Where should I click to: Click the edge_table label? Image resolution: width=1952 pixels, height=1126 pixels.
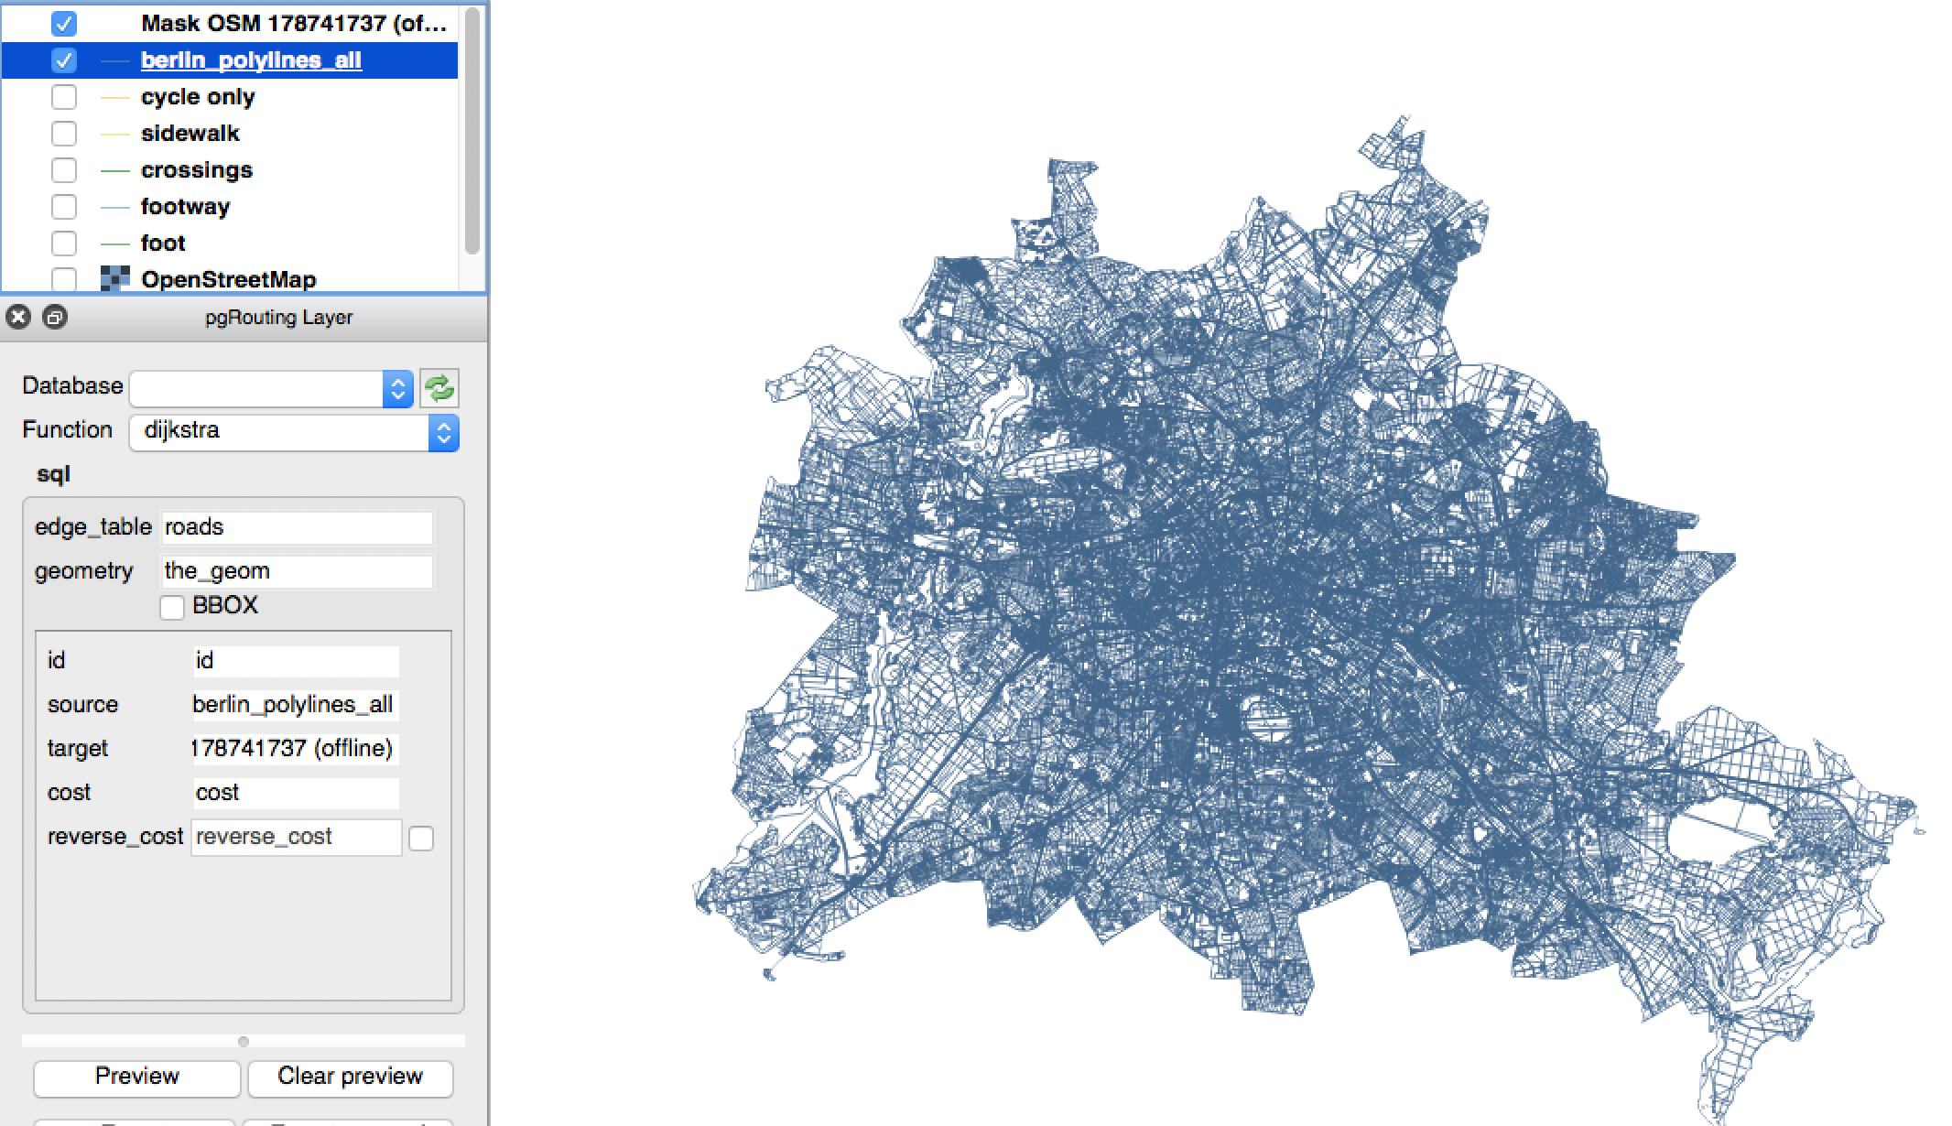[x=92, y=527]
